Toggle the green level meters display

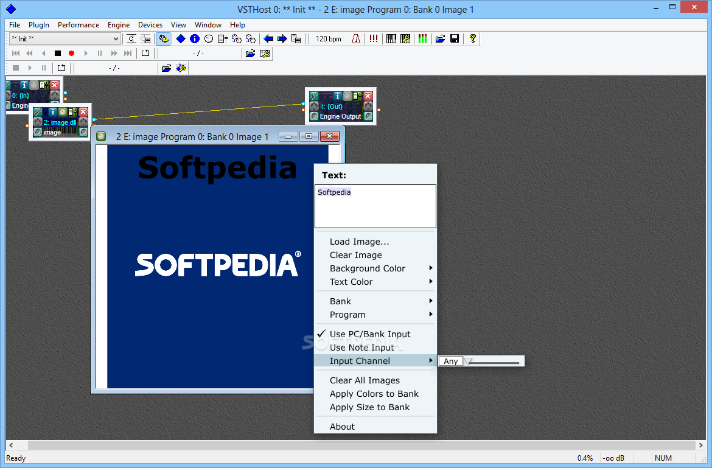click(x=422, y=38)
